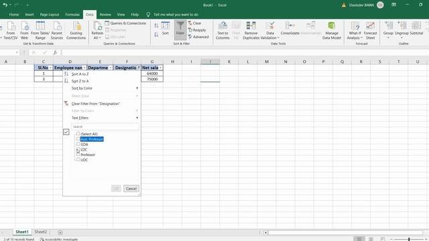429x241 pixels.
Task: Open Department filter dropdown
Action: (111, 68)
